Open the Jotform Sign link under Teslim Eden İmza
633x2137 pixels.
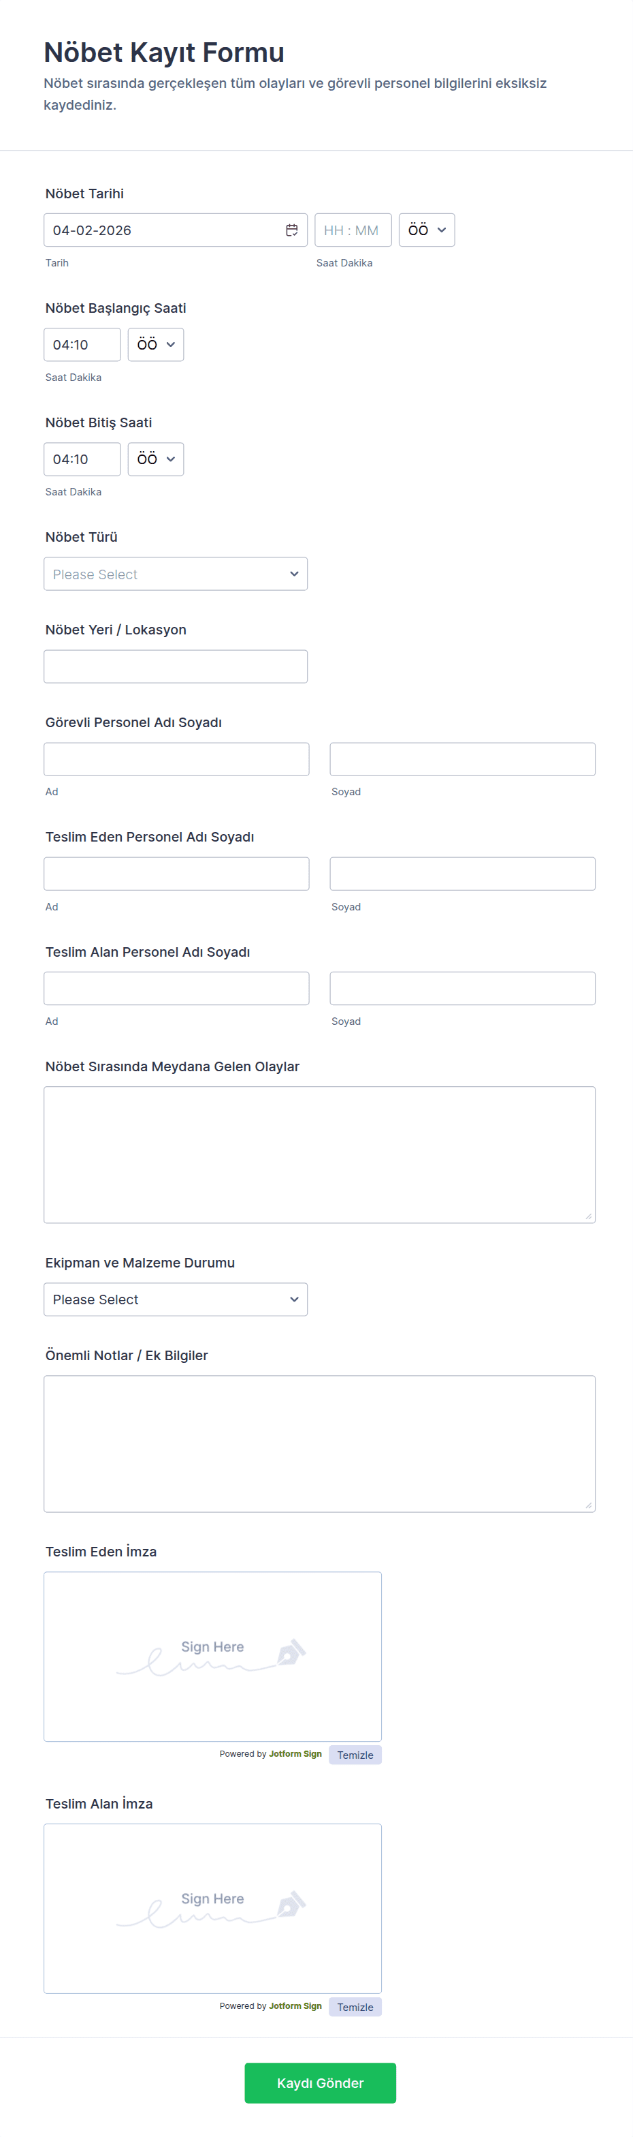click(295, 1754)
